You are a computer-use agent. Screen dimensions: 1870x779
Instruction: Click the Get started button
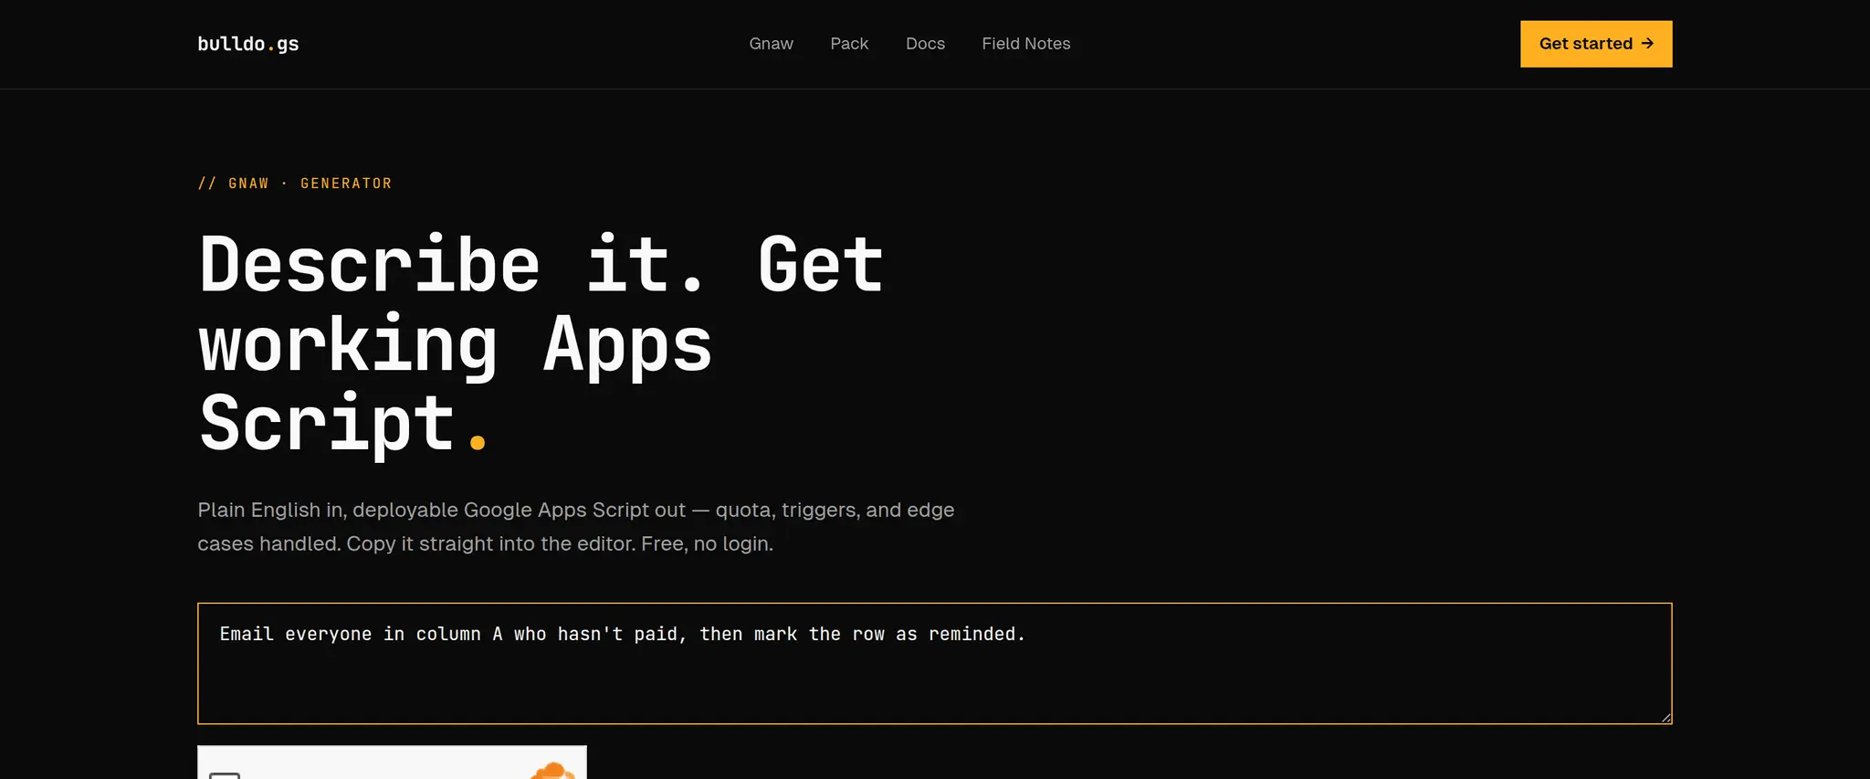point(1595,44)
